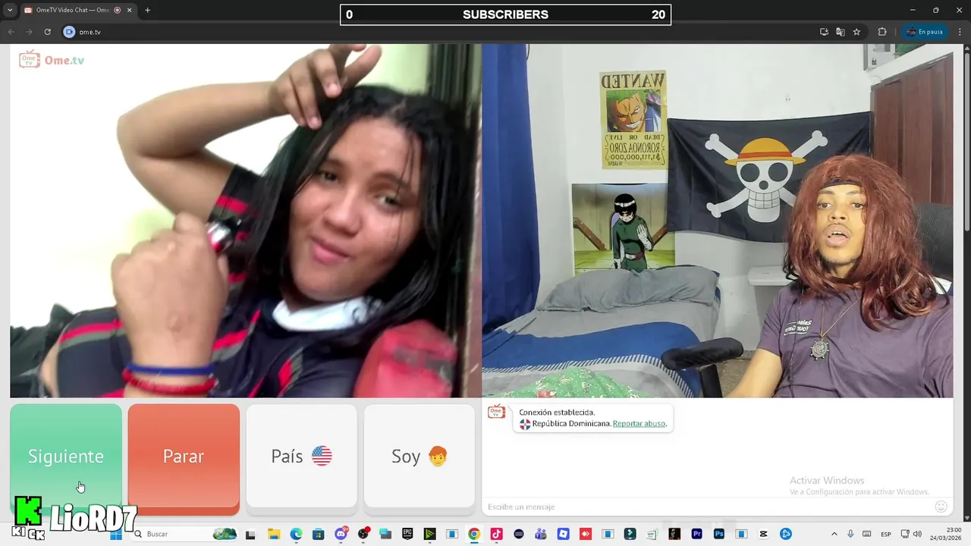Go back in browser history
Image resolution: width=971 pixels, height=546 pixels.
11,32
